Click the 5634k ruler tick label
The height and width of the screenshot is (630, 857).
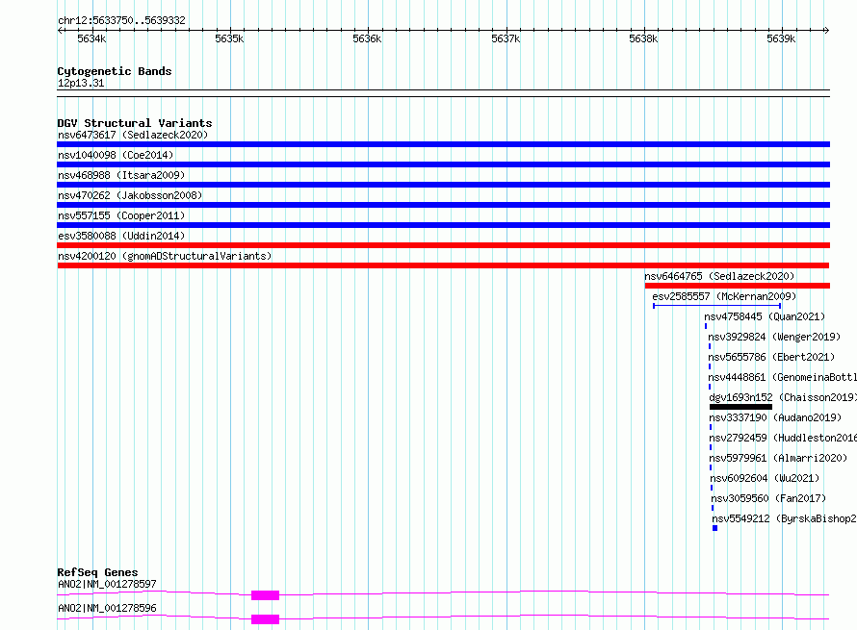(91, 38)
